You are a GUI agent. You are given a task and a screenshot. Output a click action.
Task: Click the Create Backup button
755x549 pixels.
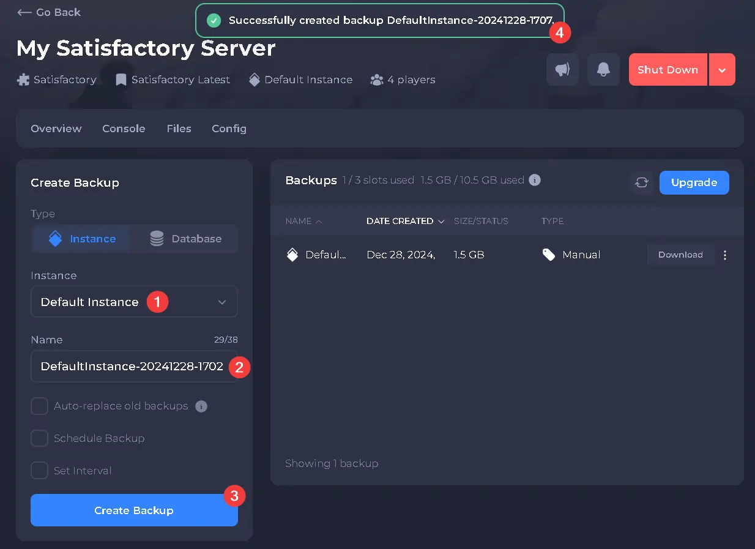pos(134,510)
